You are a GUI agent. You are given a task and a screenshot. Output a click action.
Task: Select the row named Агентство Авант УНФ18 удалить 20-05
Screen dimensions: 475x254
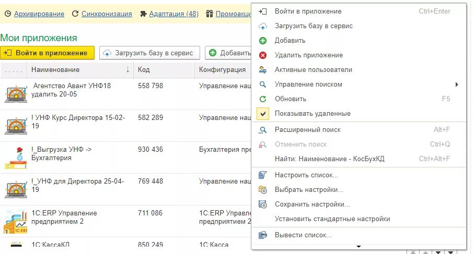point(126,94)
